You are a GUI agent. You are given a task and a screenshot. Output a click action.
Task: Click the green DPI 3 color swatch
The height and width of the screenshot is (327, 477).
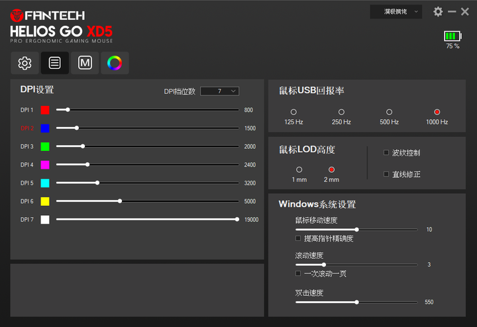pyautogui.click(x=45, y=146)
